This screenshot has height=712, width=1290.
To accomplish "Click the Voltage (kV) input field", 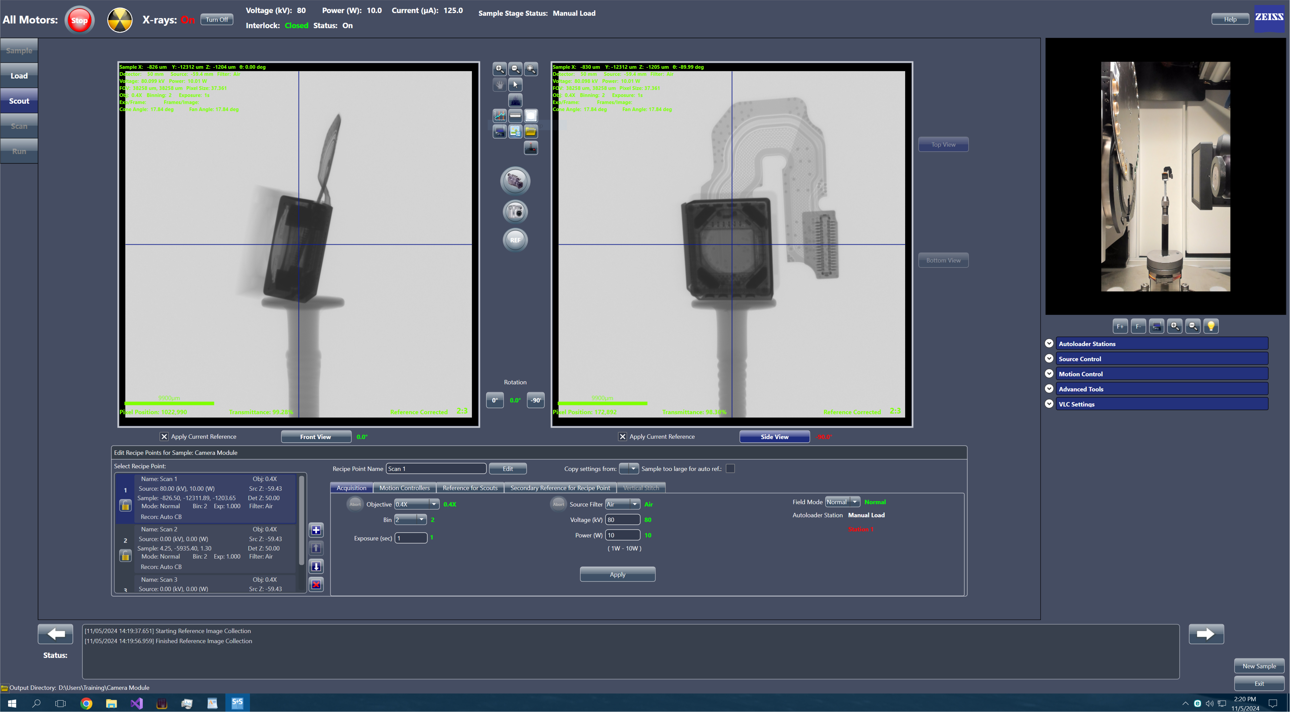I will pyautogui.click(x=622, y=520).
